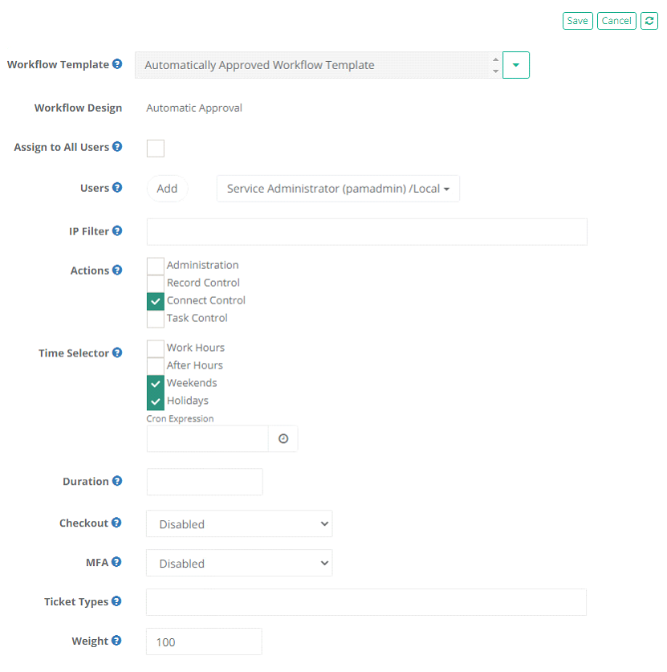Uncheck the Connect Control action
Viewport: 667px width, 672px height.
click(x=155, y=300)
